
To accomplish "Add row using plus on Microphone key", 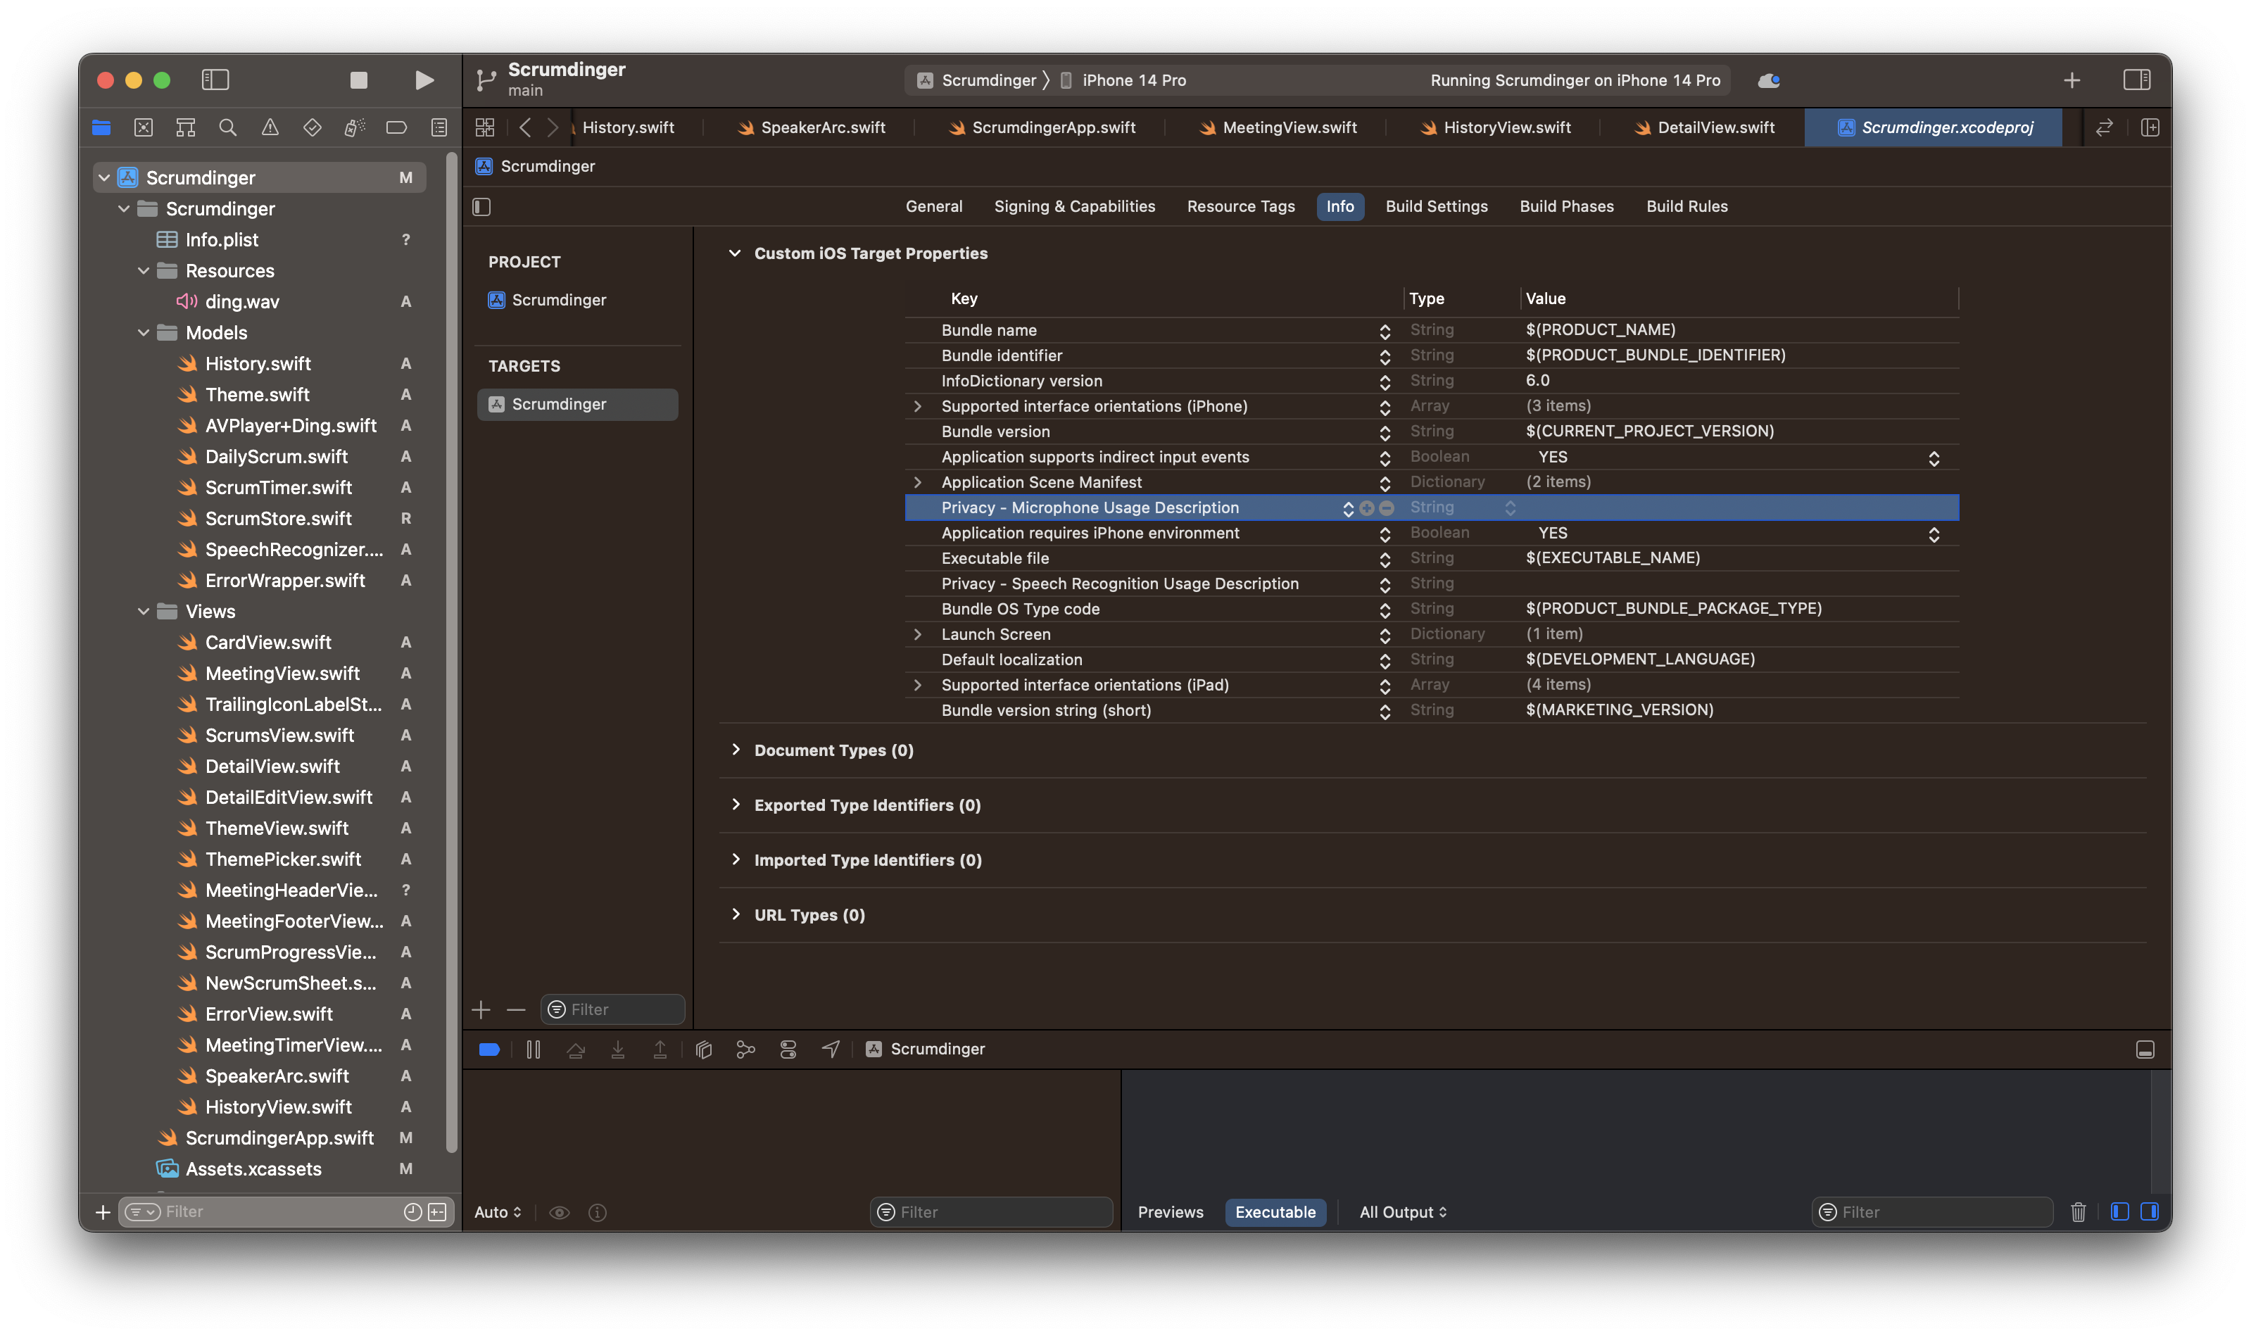I will (1366, 509).
